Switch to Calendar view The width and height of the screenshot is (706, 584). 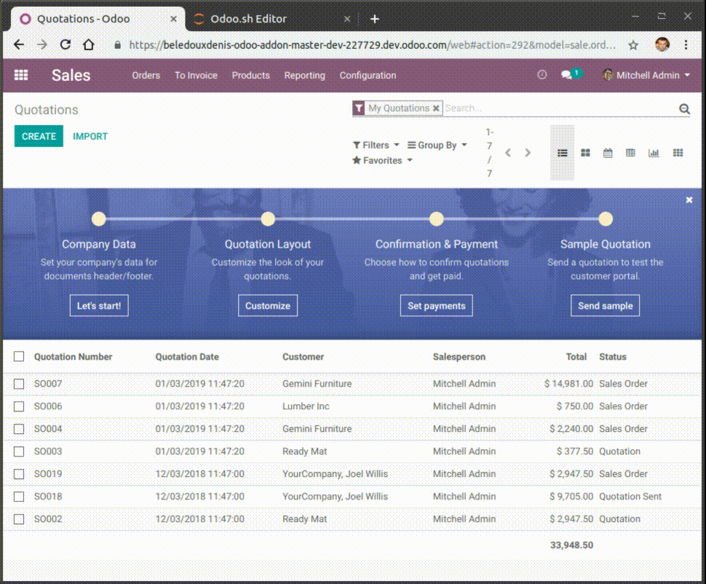pos(608,153)
